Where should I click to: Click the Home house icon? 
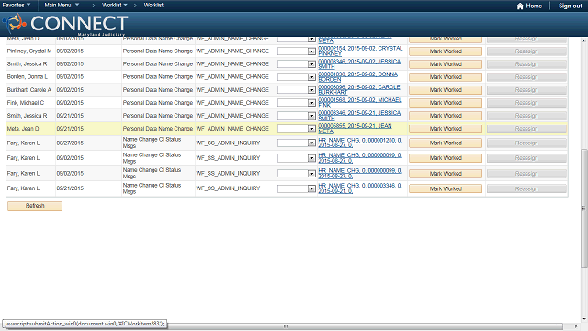520,6
